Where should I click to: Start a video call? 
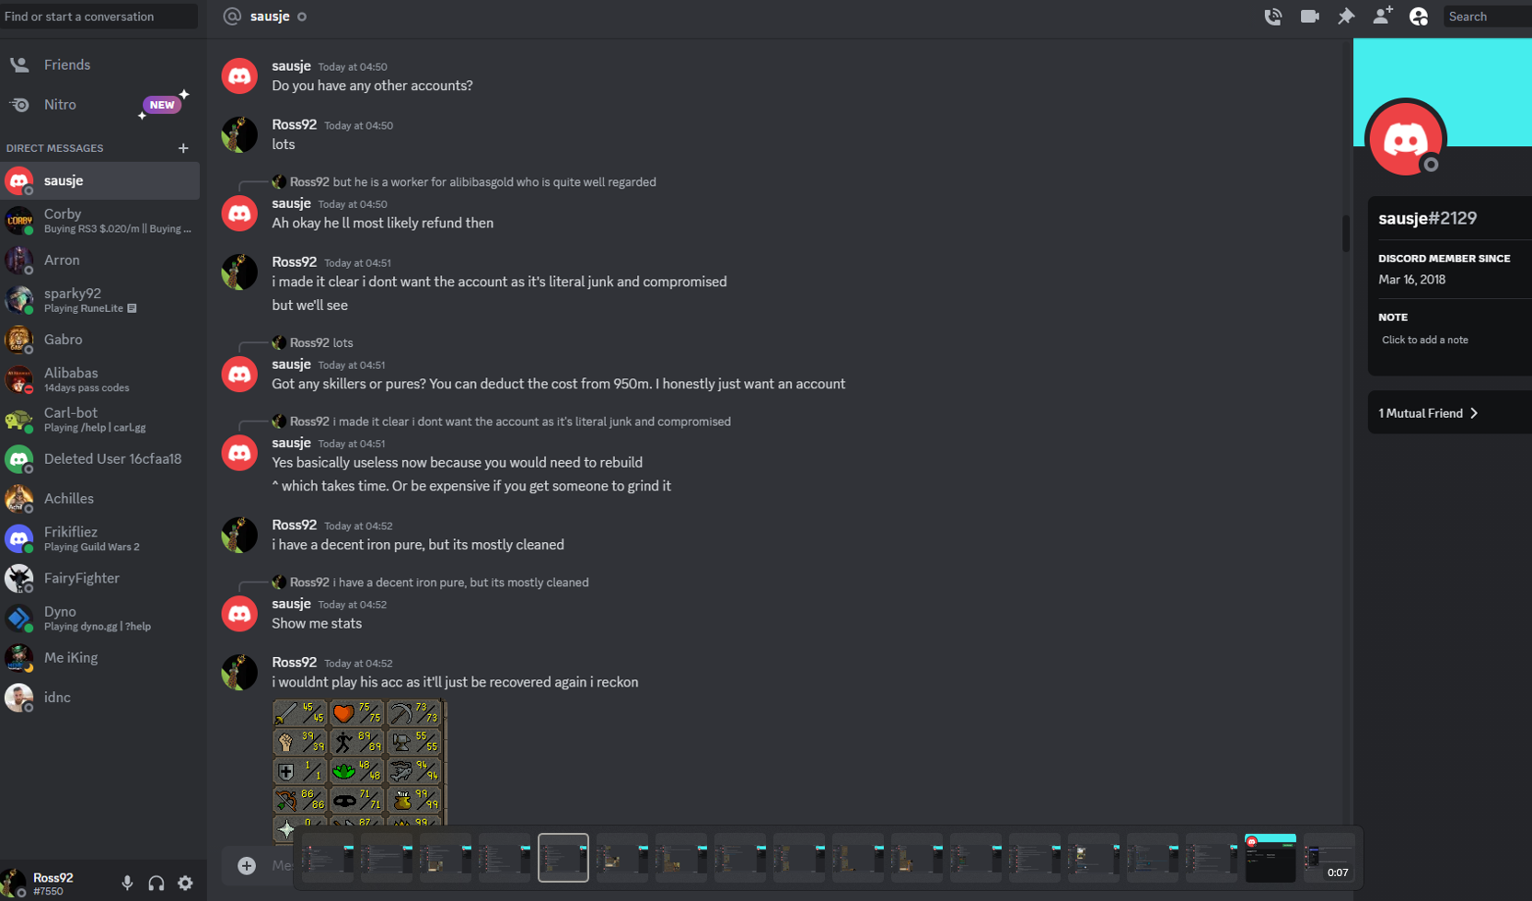(x=1309, y=17)
